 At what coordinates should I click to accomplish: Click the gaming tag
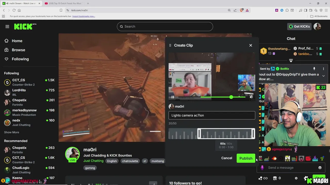pyautogui.click(x=90, y=168)
